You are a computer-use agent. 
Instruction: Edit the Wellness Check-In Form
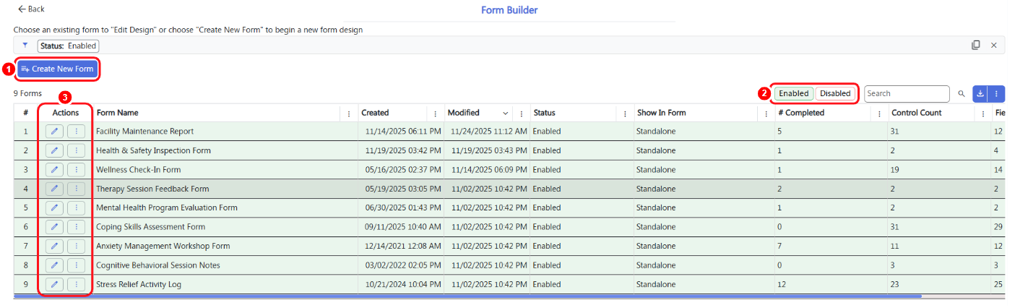[x=54, y=170]
